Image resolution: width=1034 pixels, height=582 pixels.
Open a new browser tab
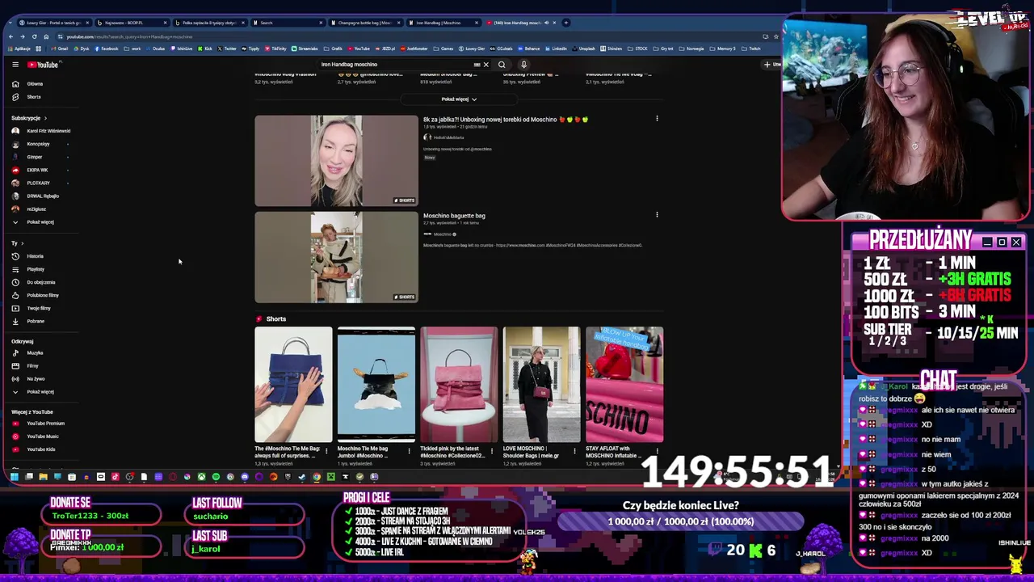point(566,23)
